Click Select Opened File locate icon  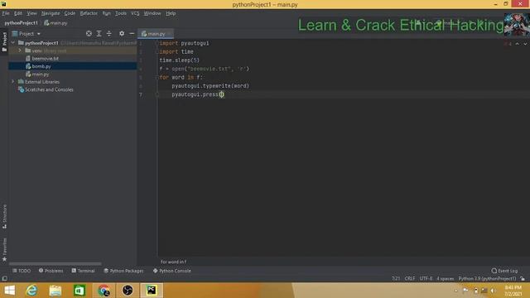tap(89, 33)
